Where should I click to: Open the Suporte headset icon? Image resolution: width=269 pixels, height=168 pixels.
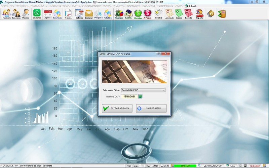(200, 14)
